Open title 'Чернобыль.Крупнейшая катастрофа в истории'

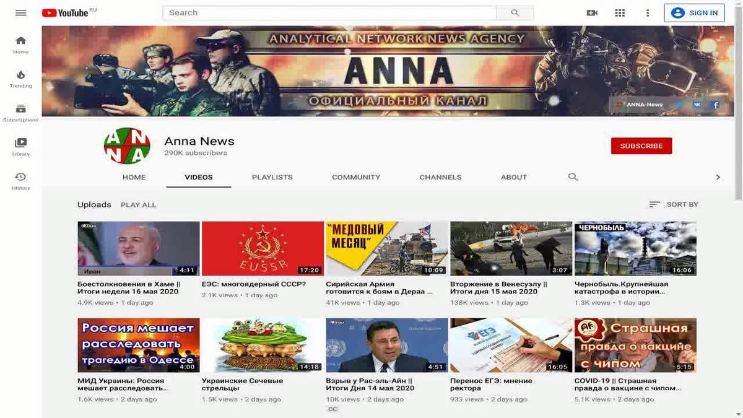[x=622, y=288]
